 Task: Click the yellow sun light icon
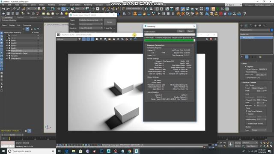(x=66, y=14)
